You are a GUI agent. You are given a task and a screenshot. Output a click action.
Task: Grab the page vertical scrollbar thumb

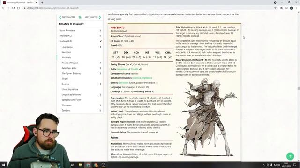(299, 88)
